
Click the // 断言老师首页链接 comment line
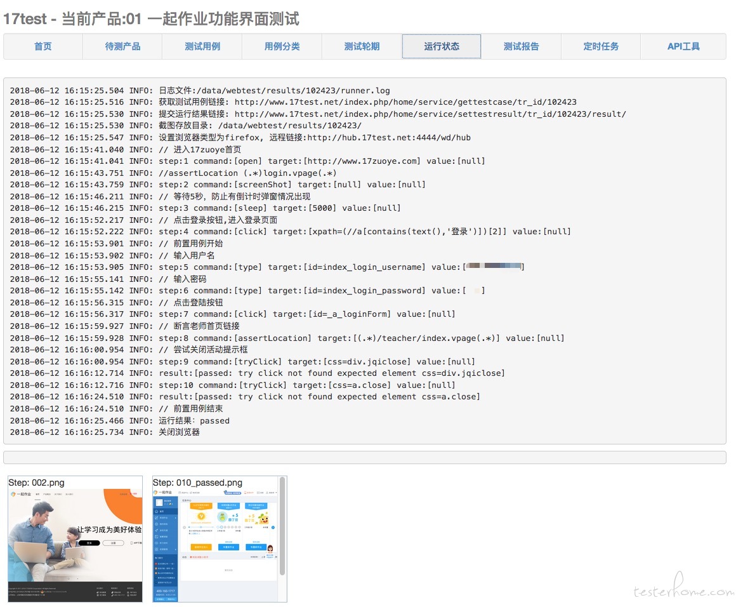click(125, 326)
